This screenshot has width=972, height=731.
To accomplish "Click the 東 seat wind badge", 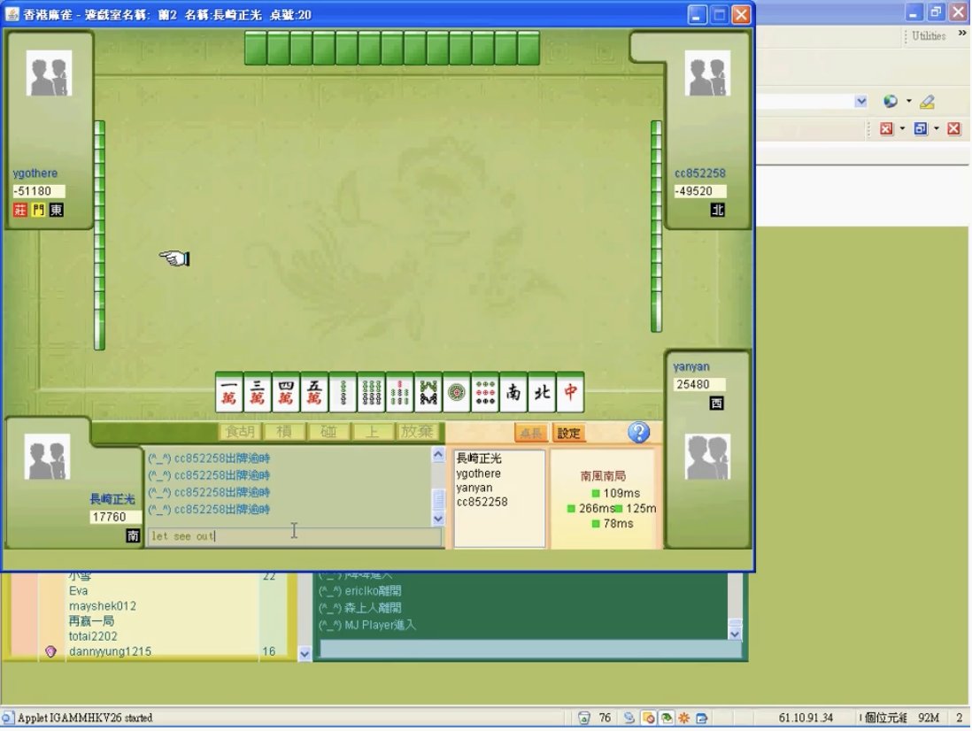I will coord(57,210).
